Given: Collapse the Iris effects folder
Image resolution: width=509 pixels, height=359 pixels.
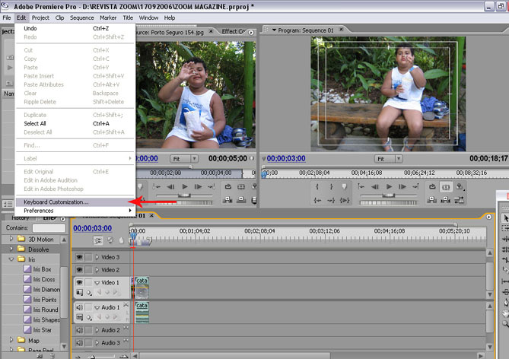Looking at the screenshot, I should pyautogui.click(x=11, y=259).
